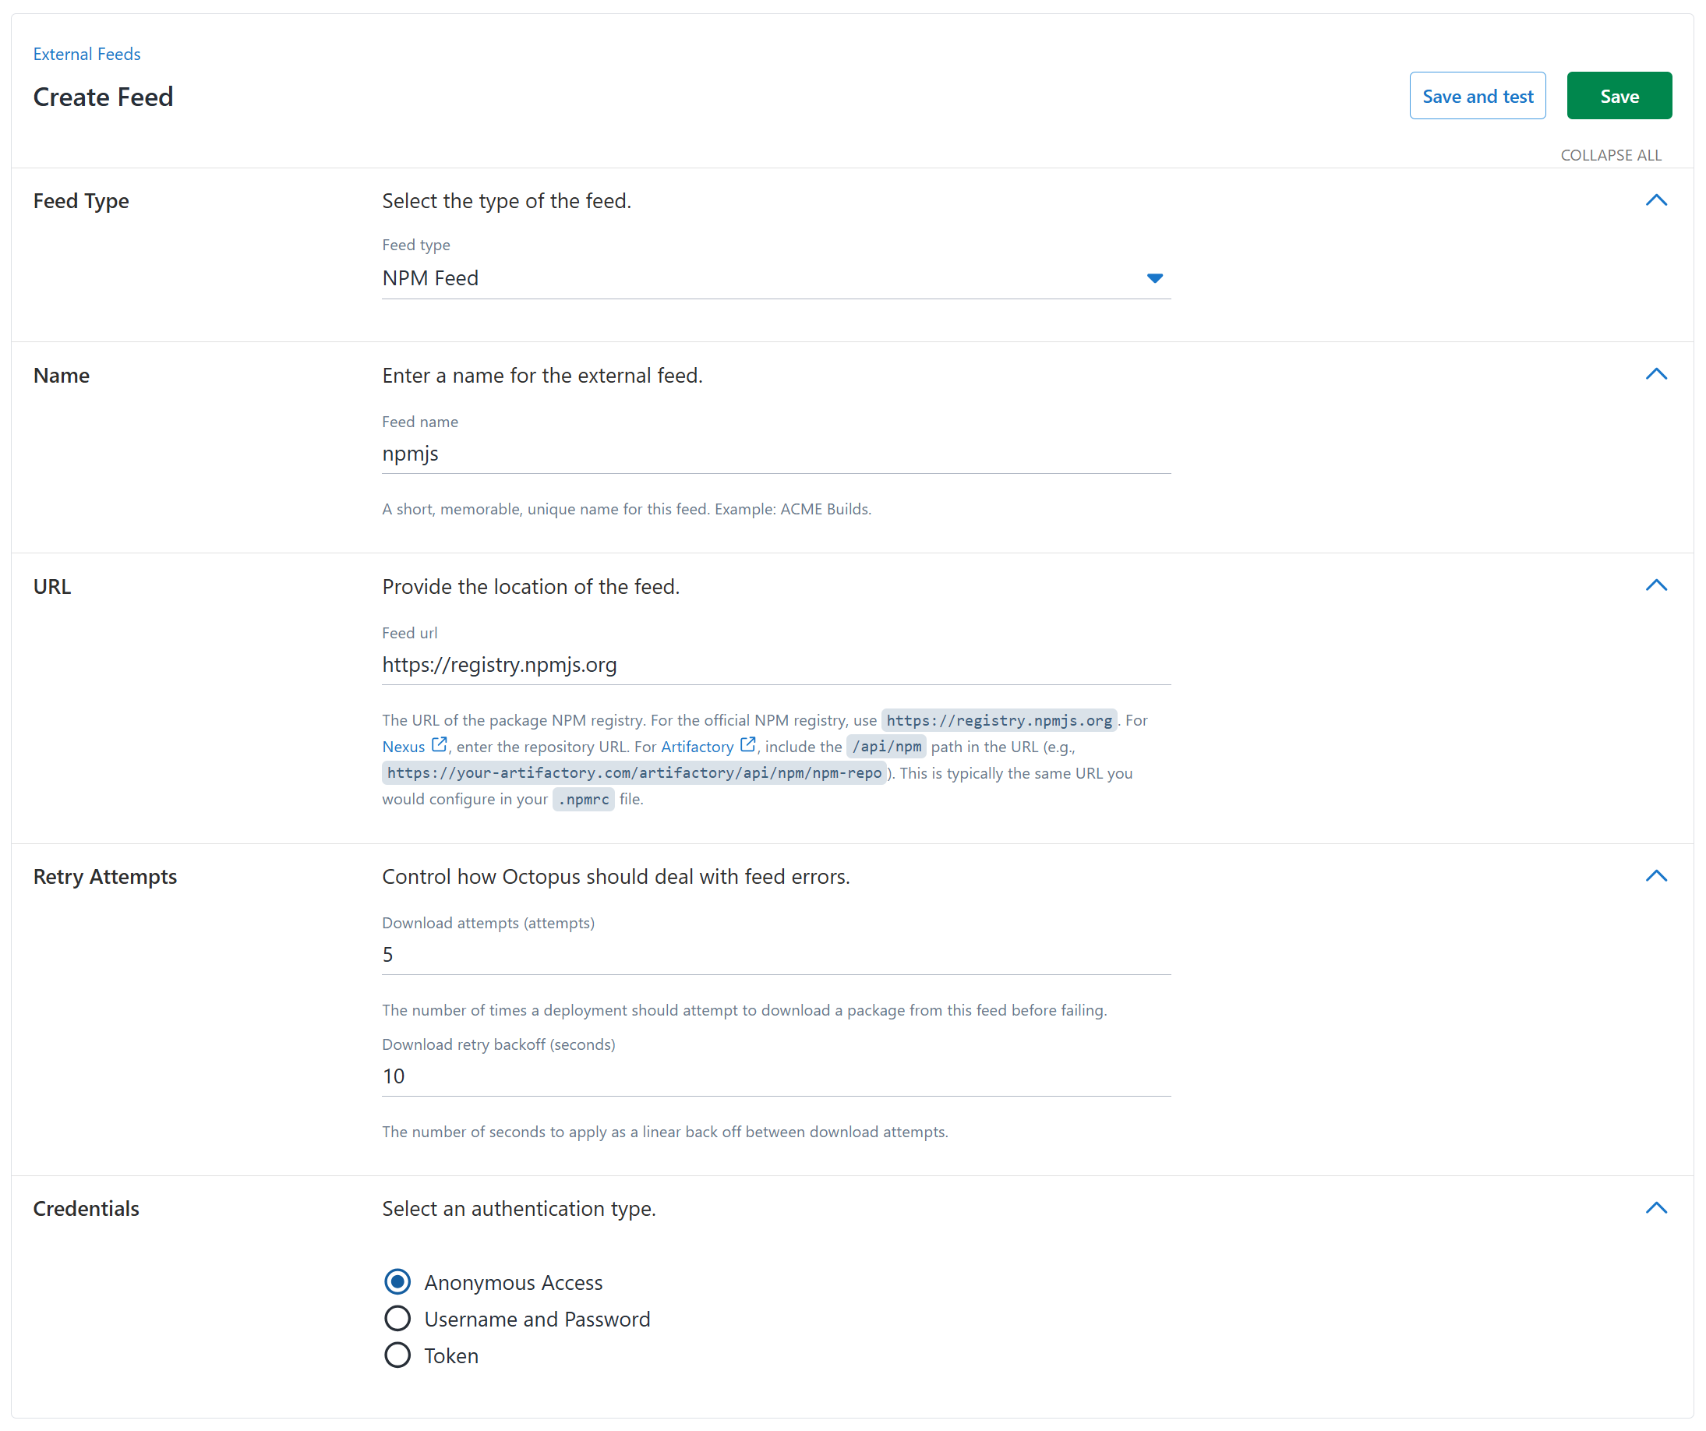Viewport: 1706px width, 1431px height.
Task: Navigate back via the External Feeds link
Action: click(86, 54)
